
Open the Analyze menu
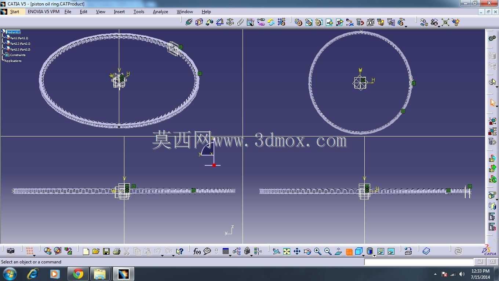point(160,12)
